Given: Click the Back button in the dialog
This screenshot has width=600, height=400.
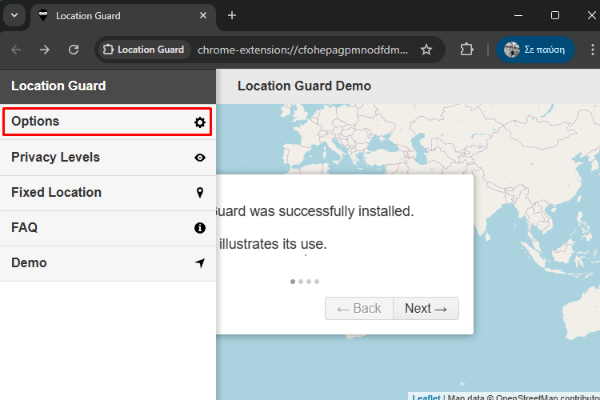Looking at the screenshot, I should coord(359,308).
